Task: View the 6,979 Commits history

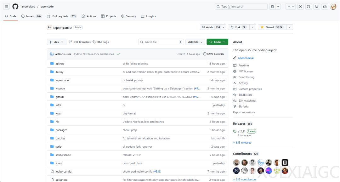Action: coord(213,54)
